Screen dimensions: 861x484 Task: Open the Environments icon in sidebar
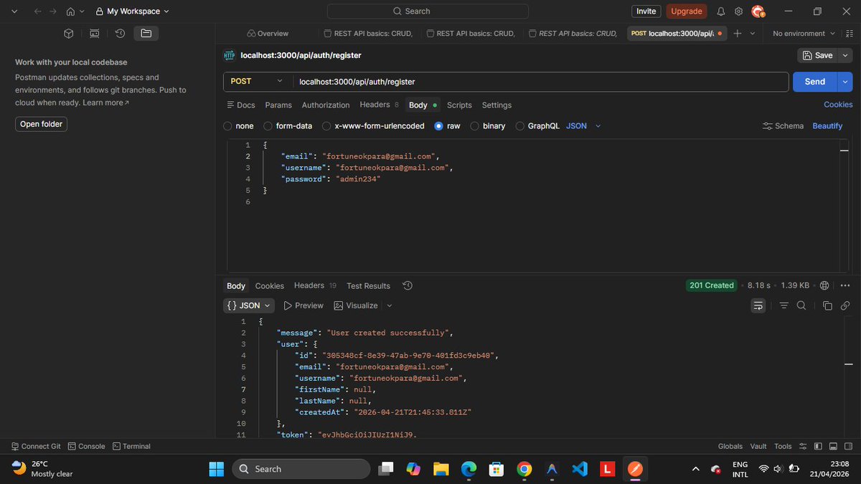(x=95, y=34)
